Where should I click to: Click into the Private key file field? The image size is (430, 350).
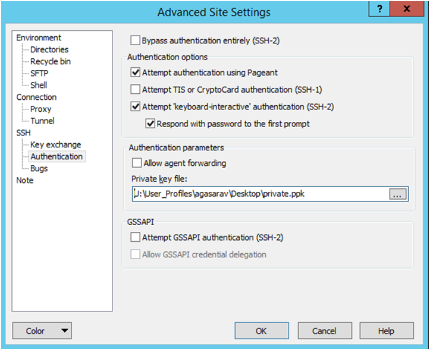point(260,194)
